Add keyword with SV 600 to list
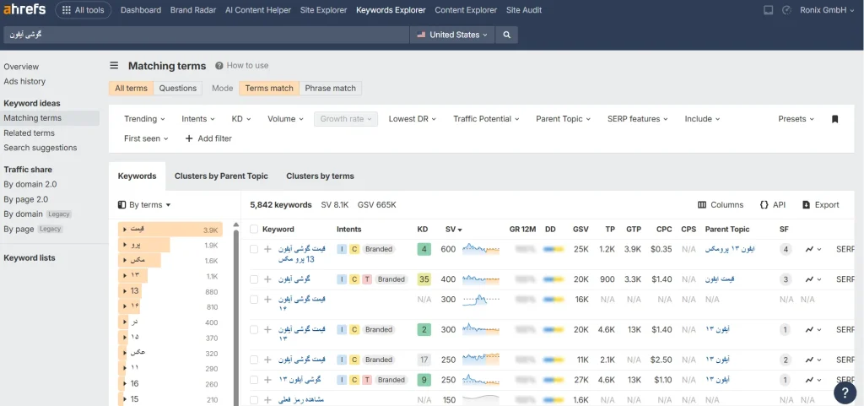This screenshot has width=864, height=406. [x=267, y=249]
